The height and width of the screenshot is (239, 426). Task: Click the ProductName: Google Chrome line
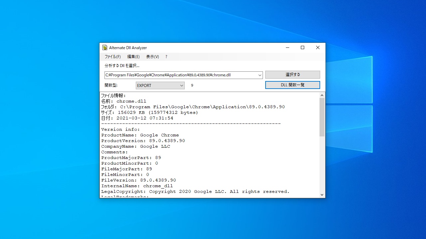click(x=140, y=135)
